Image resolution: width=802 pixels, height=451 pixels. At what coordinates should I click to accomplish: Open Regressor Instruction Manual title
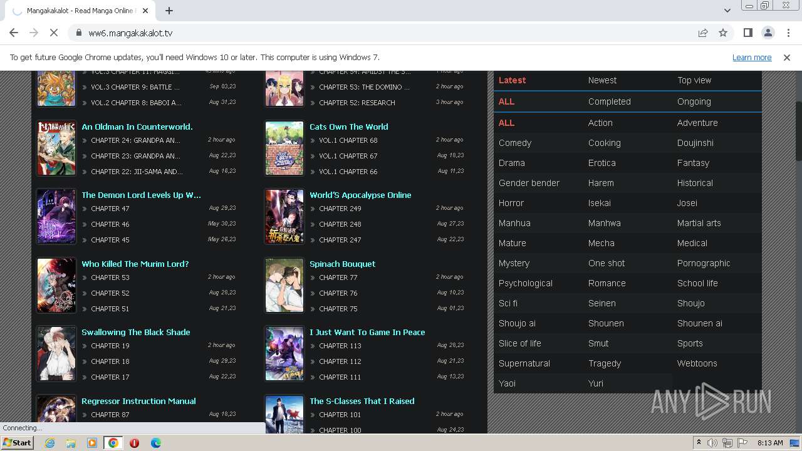pyautogui.click(x=138, y=401)
